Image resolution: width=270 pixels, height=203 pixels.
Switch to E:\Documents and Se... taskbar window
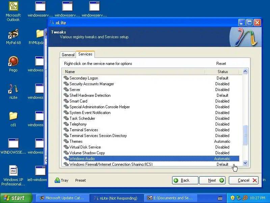[170, 198]
